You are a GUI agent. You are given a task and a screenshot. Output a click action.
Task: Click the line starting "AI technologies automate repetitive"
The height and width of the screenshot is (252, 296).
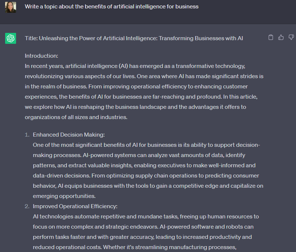click(146, 217)
